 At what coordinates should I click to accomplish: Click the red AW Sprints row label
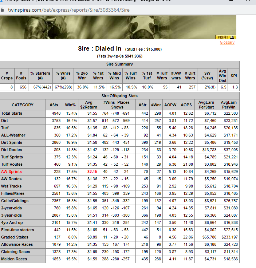coord(11,172)
